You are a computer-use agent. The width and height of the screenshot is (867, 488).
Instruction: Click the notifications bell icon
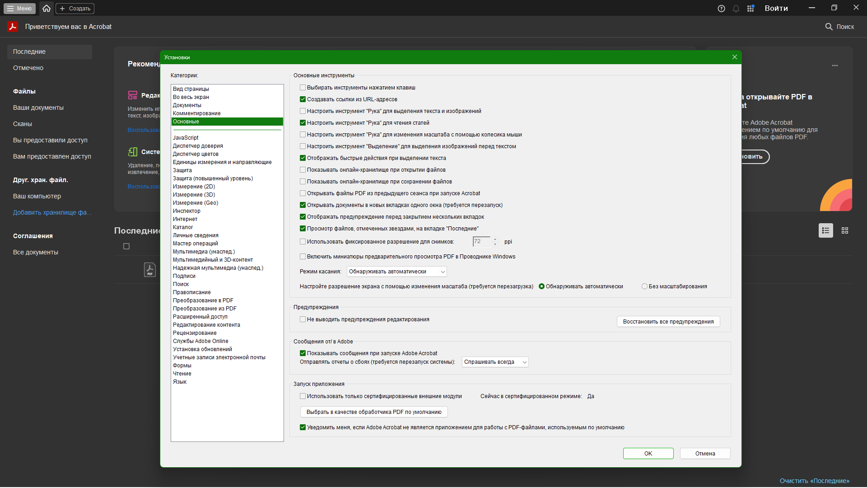(x=736, y=9)
